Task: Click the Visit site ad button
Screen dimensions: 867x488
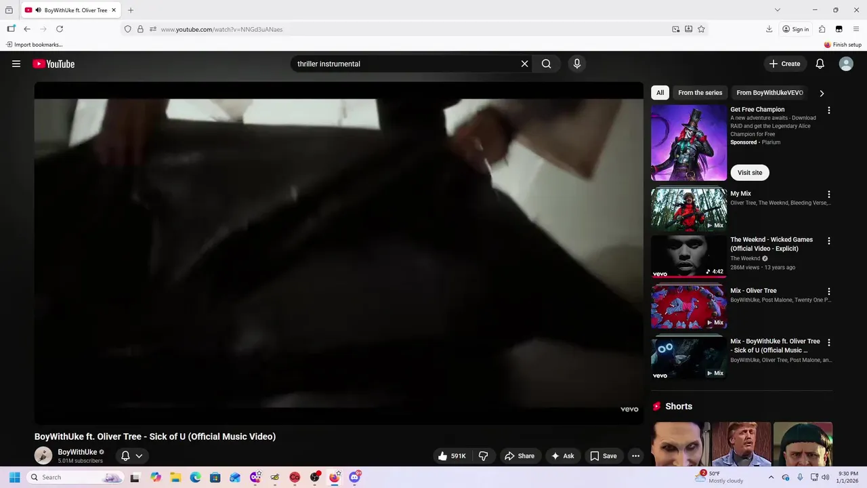Action: tap(750, 173)
